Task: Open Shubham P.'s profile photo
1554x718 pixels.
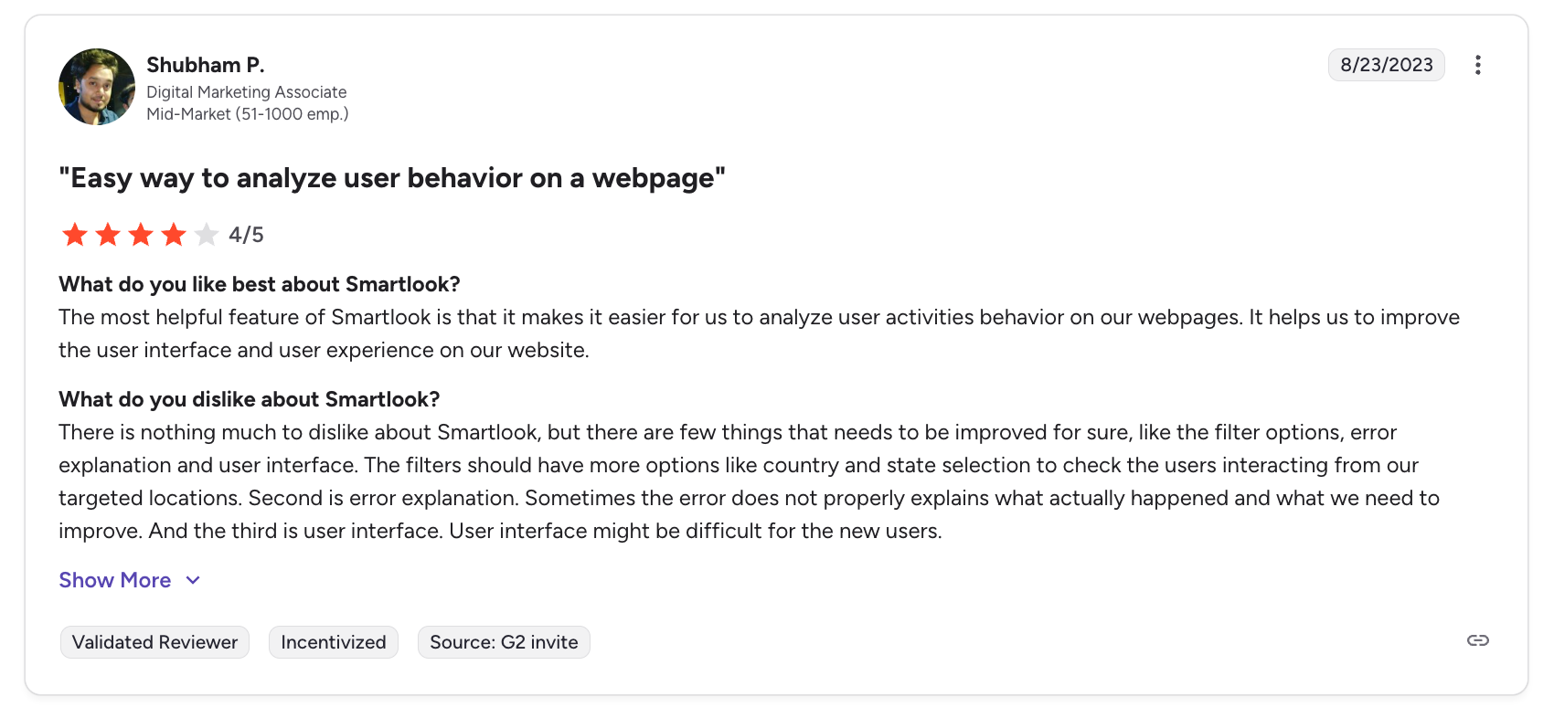Action: [x=97, y=87]
